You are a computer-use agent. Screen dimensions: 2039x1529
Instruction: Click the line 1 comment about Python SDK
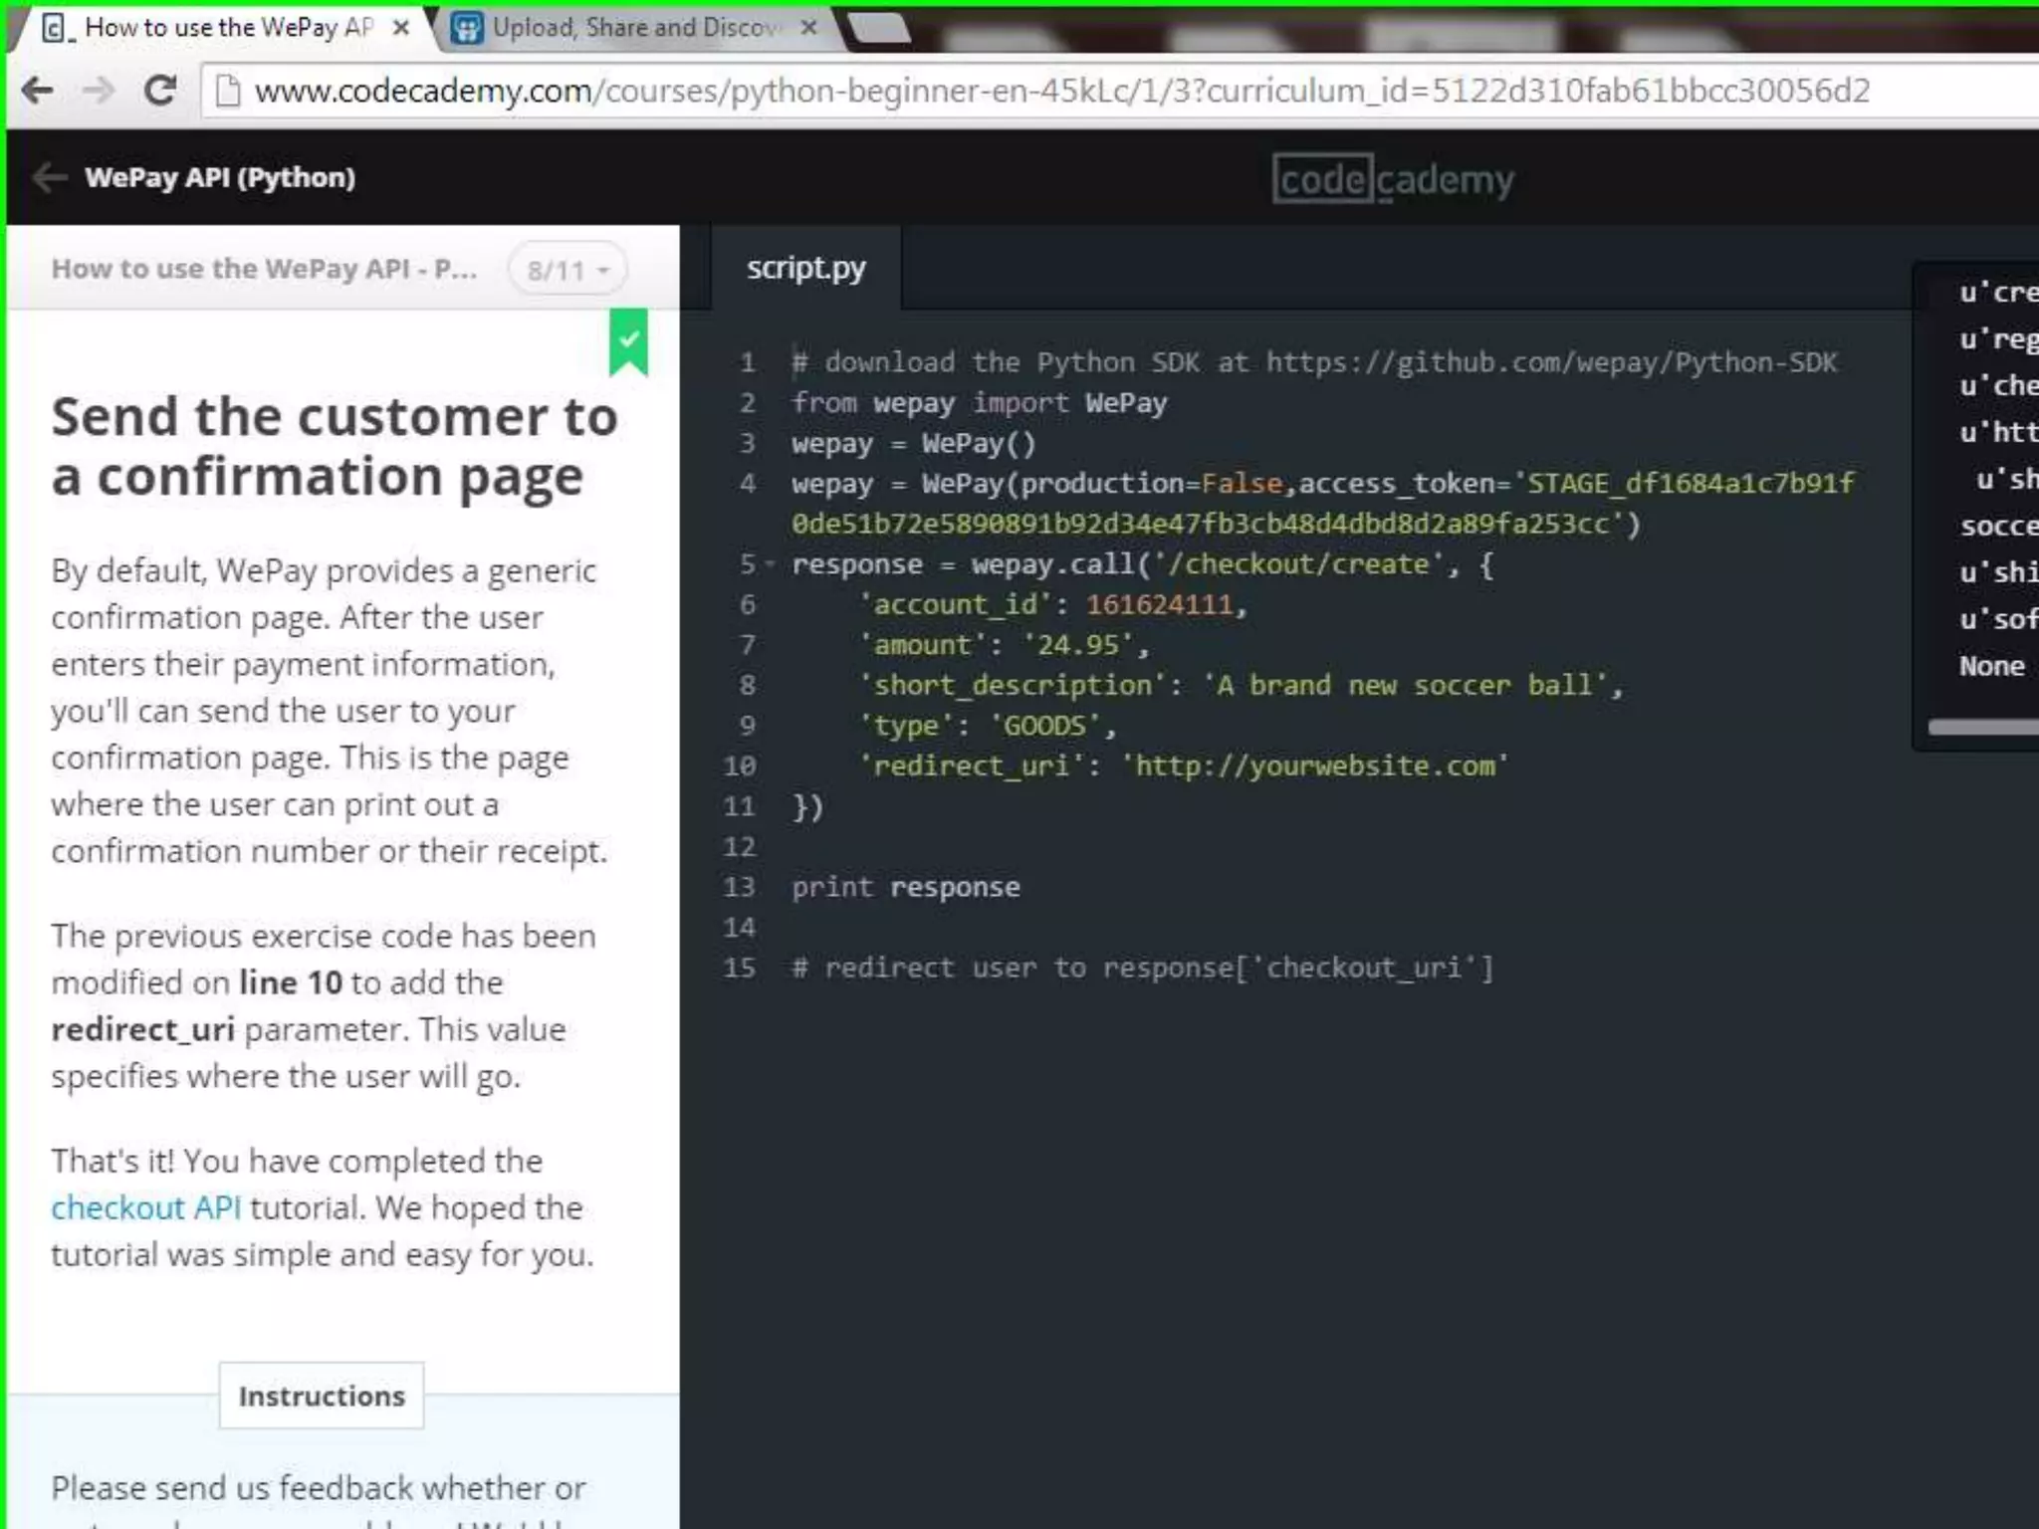[1314, 362]
